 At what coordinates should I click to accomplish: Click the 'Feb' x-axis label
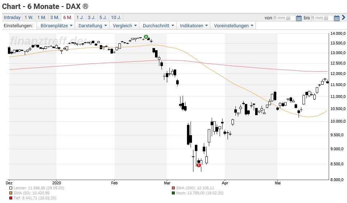point(114,183)
